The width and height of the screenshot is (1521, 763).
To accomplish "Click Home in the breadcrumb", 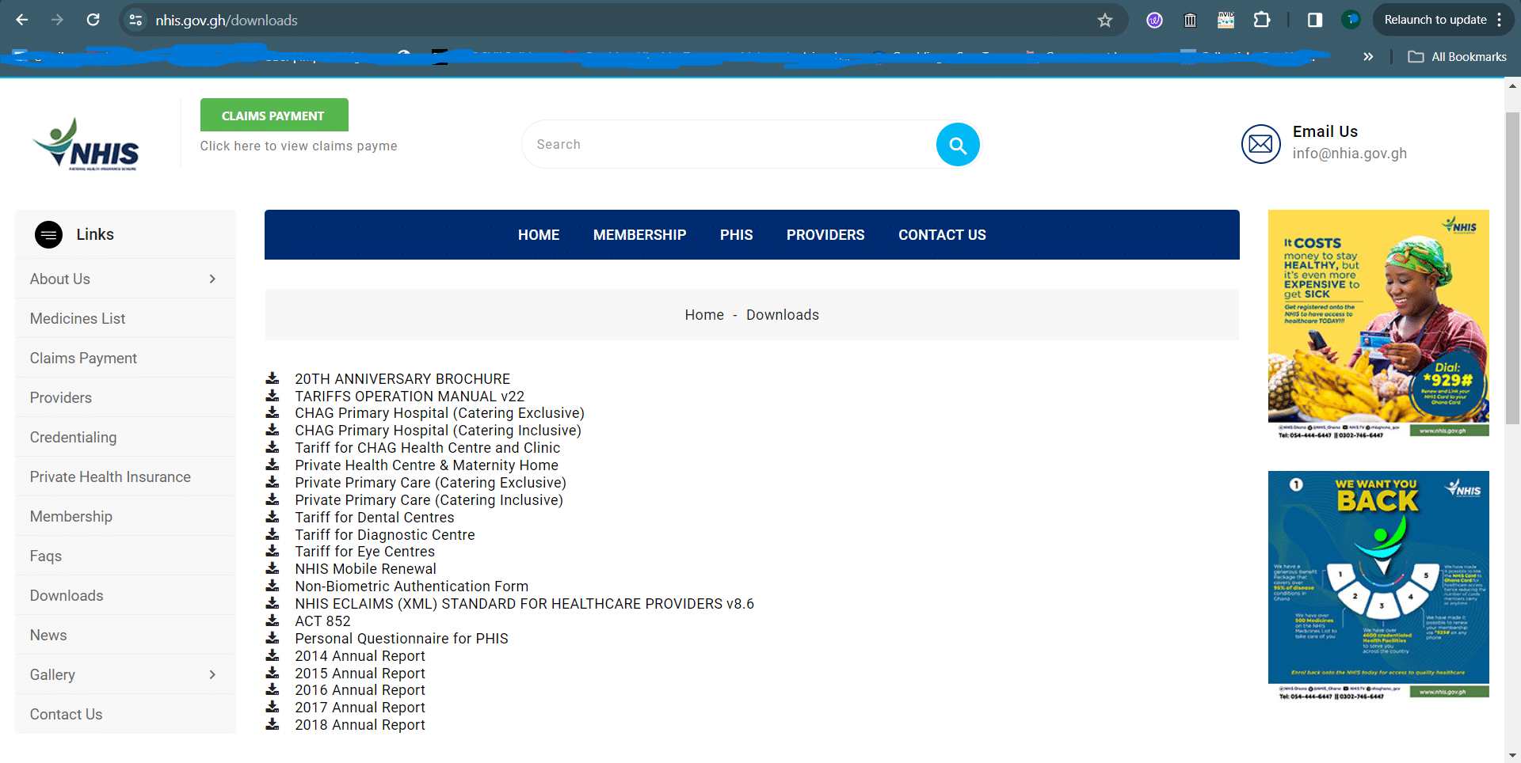I will coord(704,315).
